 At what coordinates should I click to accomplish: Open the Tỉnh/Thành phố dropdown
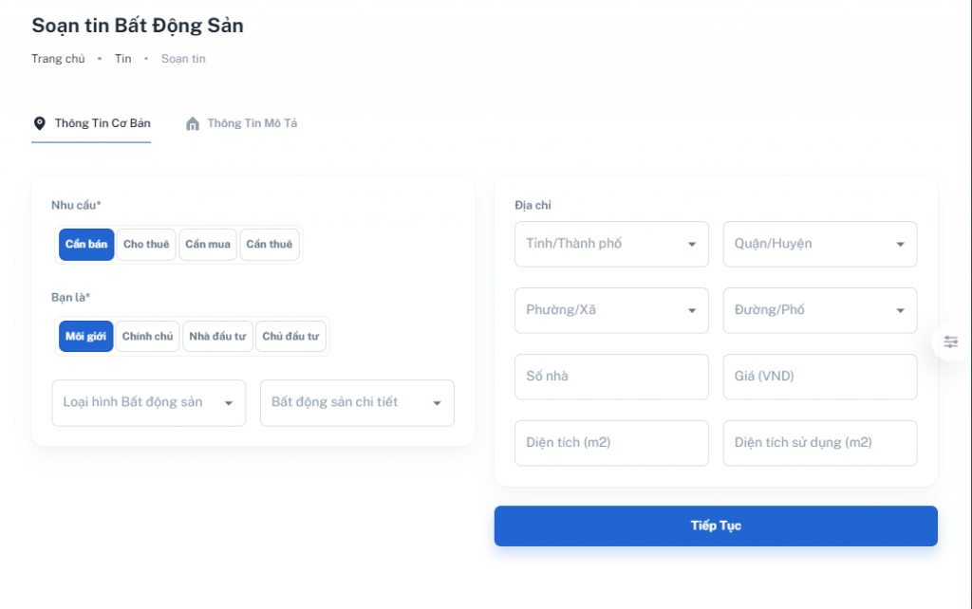click(x=611, y=244)
